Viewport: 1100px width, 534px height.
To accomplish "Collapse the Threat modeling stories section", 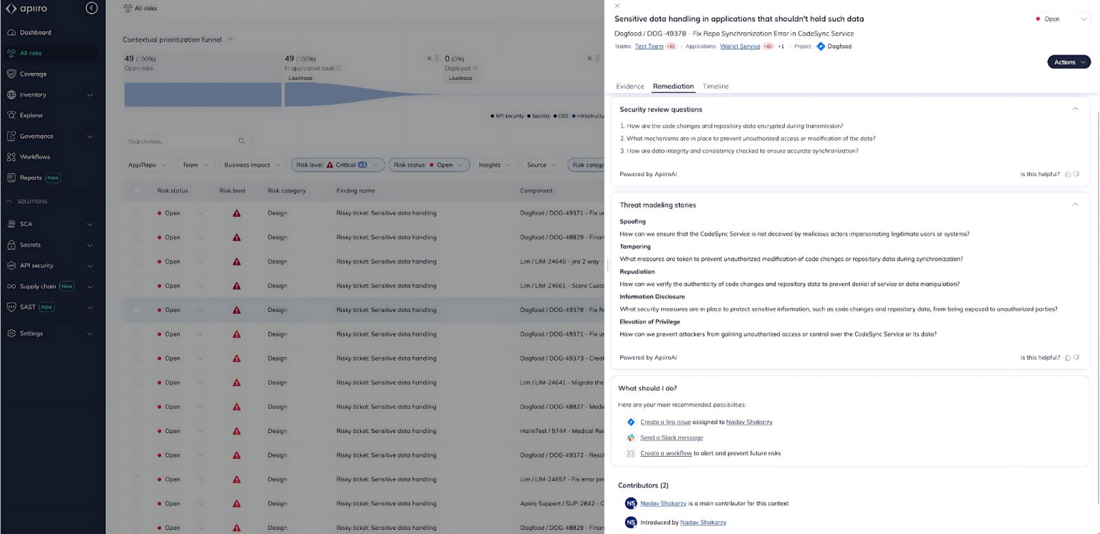I will pyautogui.click(x=1075, y=205).
